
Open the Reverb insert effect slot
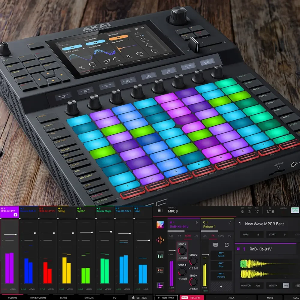(x=221, y=255)
